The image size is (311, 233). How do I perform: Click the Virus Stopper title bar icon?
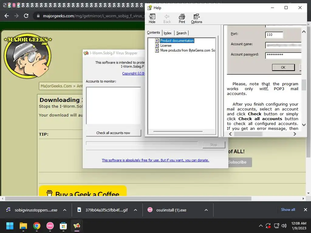pos(86,53)
